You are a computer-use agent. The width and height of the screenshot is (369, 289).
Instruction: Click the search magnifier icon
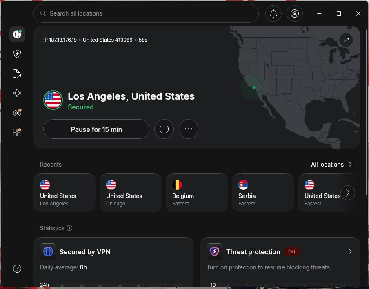(43, 13)
